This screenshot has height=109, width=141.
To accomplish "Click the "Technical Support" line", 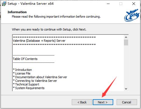I will coord(26,84).
